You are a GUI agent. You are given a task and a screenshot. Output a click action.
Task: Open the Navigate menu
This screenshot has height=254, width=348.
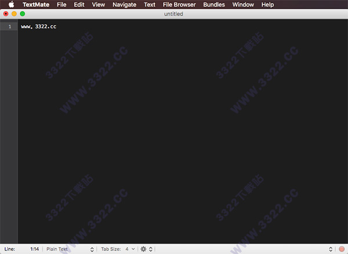pos(124,5)
